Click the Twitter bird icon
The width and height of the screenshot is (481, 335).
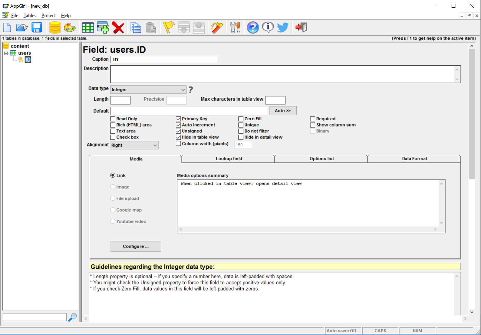283,28
